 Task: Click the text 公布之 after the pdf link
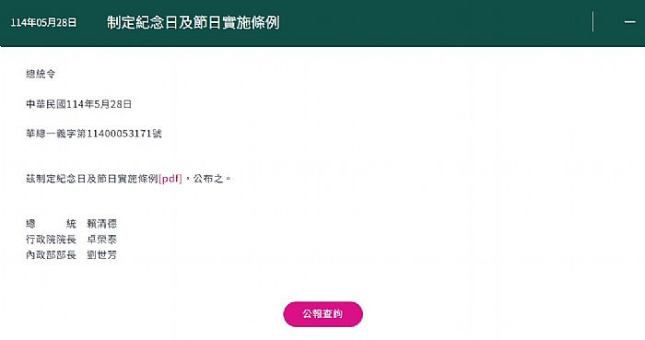208,179
